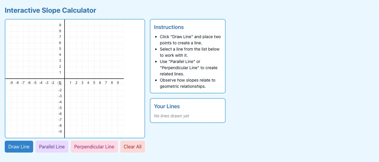Click the 5 label on the positive x-axis
The width and height of the screenshot is (379, 162).
click(x=94, y=83)
